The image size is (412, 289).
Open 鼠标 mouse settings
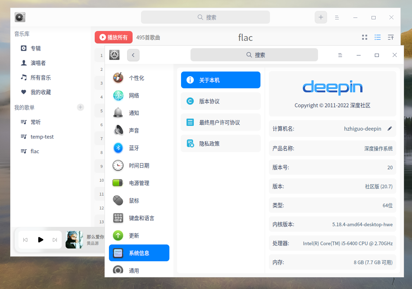tap(133, 200)
